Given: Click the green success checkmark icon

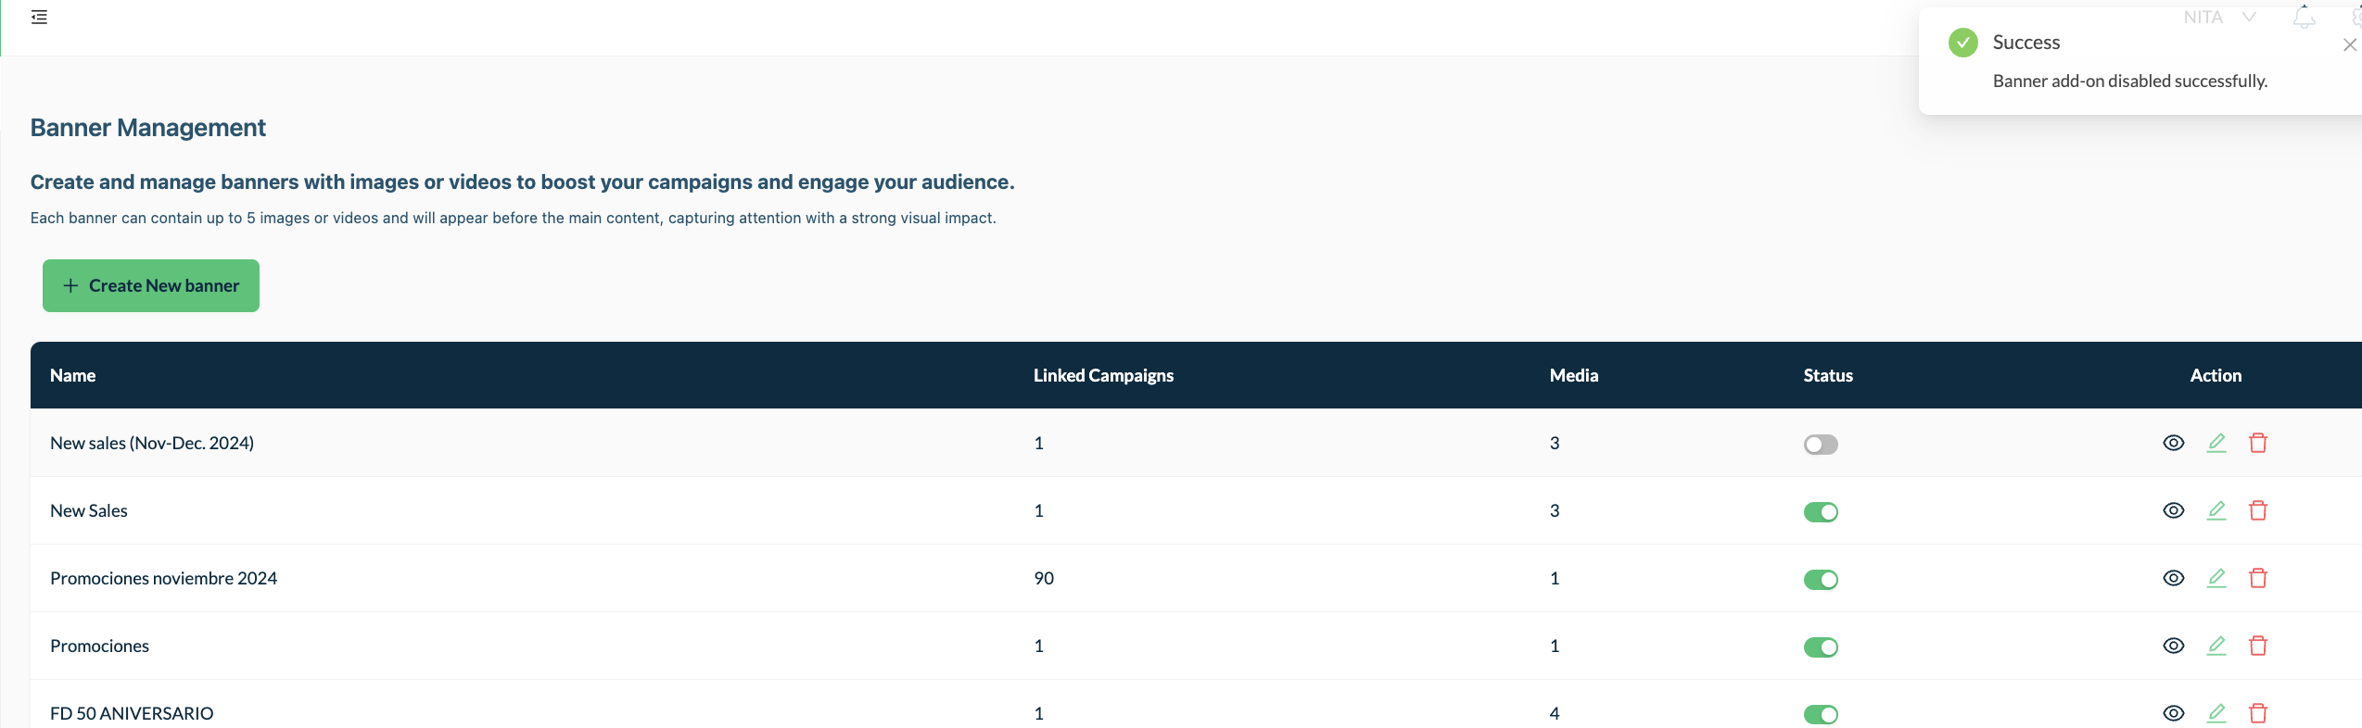Looking at the screenshot, I should click(x=1963, y=43).
